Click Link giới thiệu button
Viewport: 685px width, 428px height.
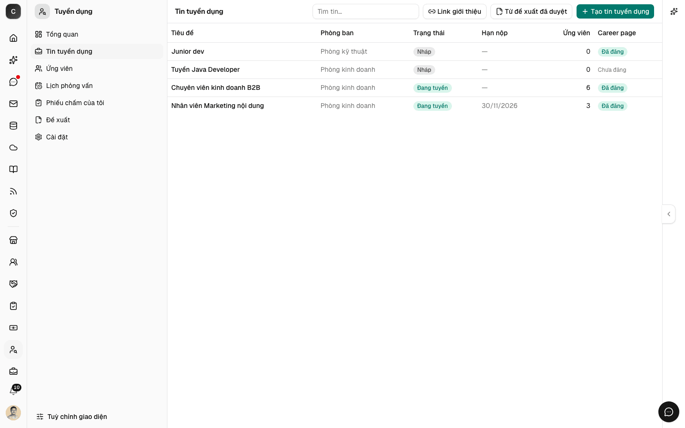pos(454,11)
